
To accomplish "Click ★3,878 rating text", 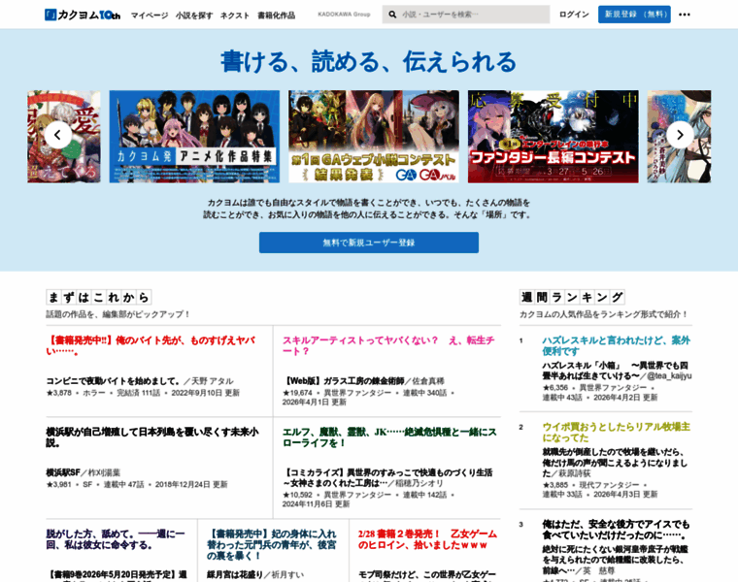I will [x=59, y=393].
